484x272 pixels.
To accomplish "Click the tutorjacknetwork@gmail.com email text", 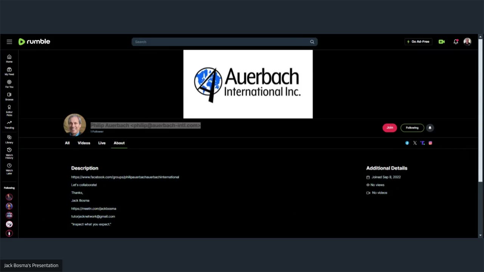I will coord(93,216).
